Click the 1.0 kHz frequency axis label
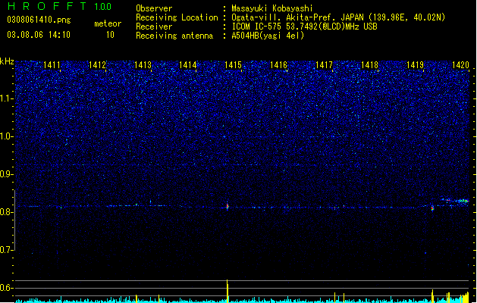 point(6,136)
